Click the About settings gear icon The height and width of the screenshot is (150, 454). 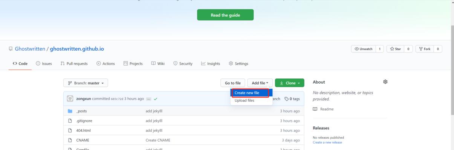(385, 82)
